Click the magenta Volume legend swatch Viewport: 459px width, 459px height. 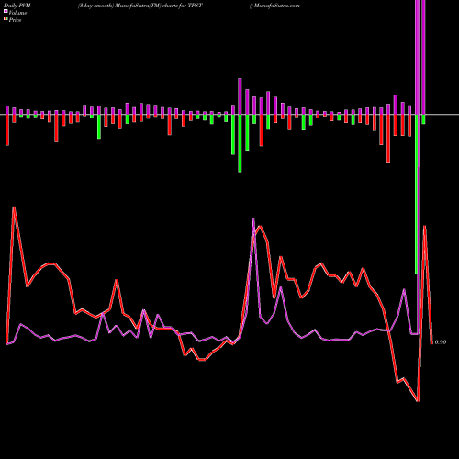(6, 11)
